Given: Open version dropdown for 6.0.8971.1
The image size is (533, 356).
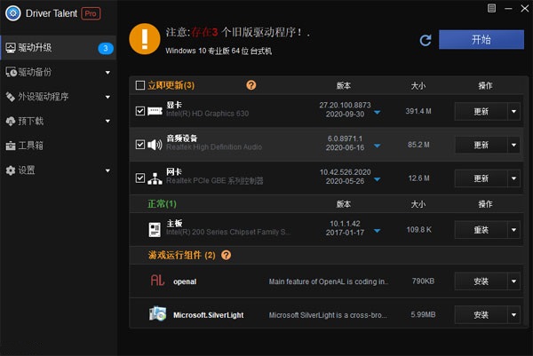Looking at the screenshot, I should click(377, 146).
